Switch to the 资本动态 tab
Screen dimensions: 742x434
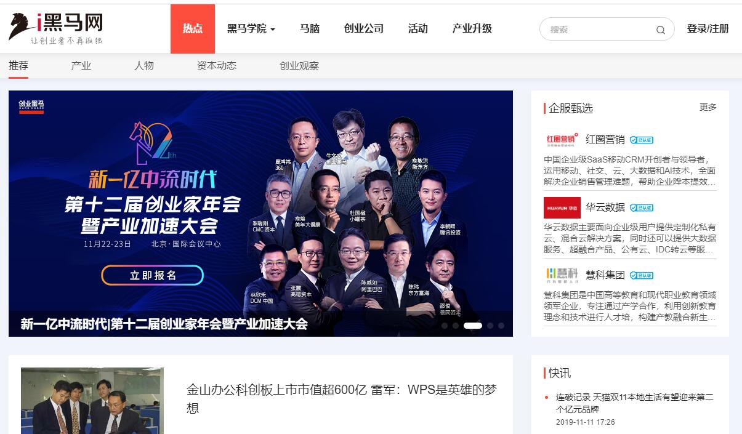click(217, 66)
